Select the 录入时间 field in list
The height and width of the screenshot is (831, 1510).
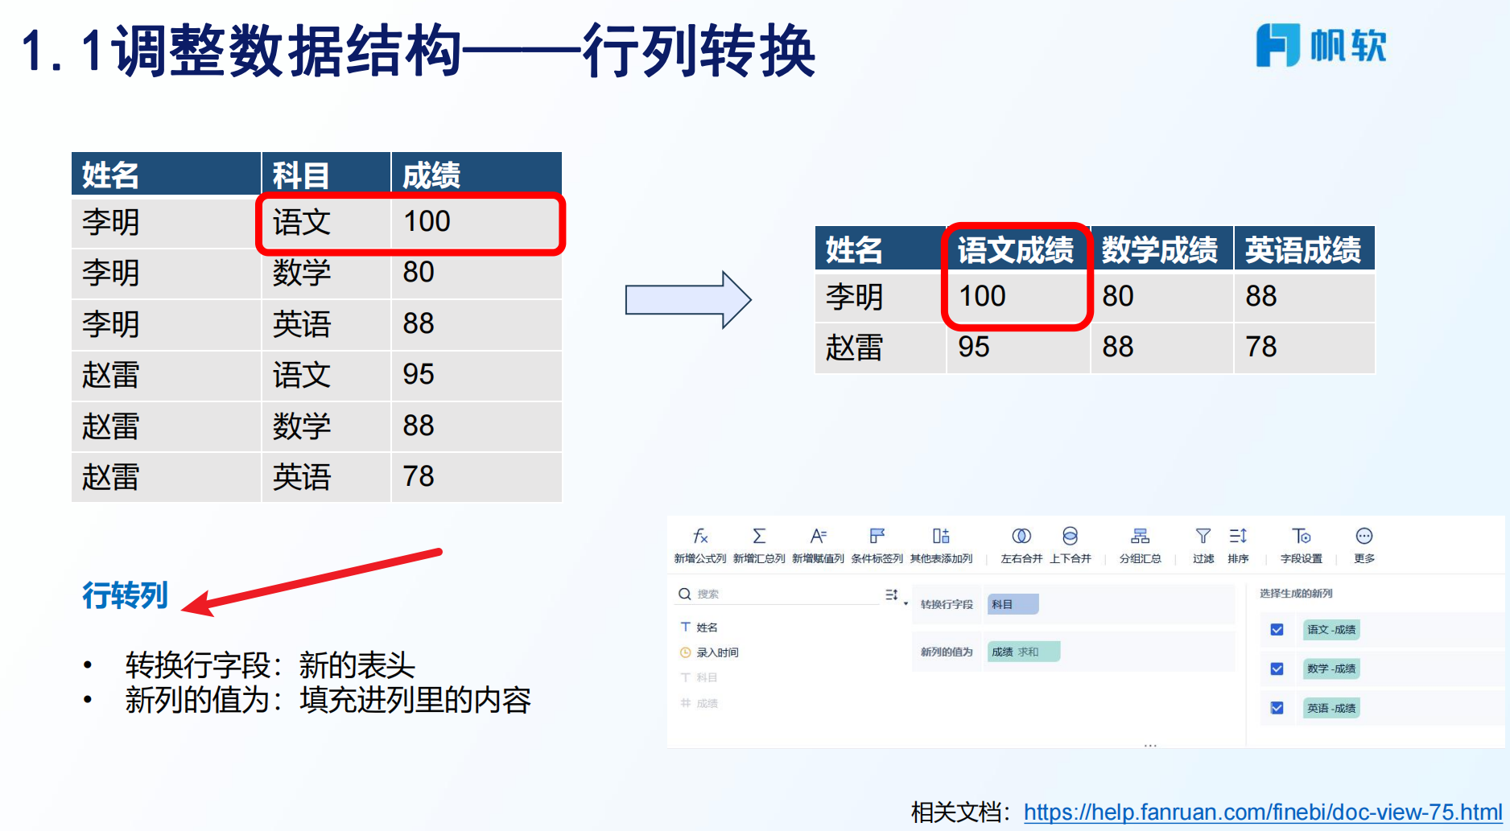pyautogui.click(x=709, y=652)
